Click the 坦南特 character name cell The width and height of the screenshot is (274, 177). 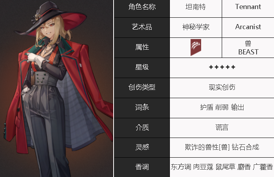[196, 8]
